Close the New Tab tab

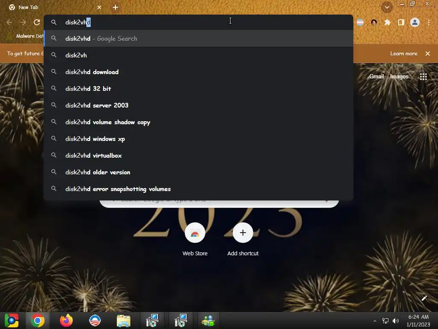tap(99, 8)
